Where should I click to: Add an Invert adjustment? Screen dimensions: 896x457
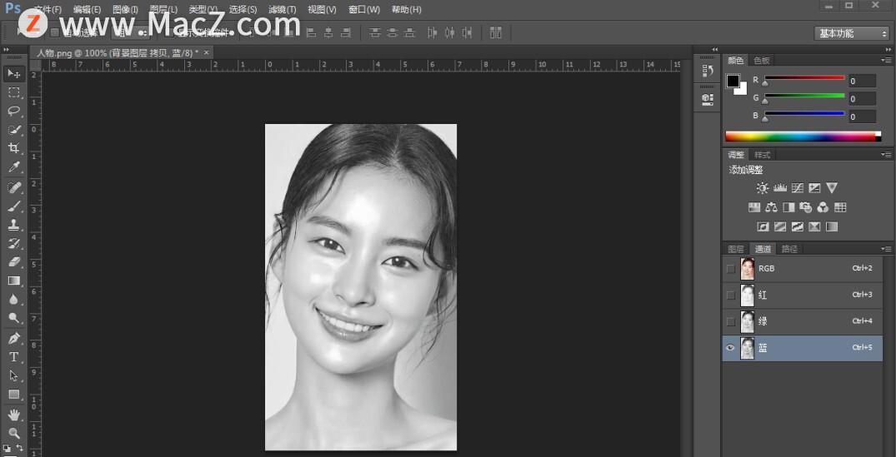[x=763, y=226]
